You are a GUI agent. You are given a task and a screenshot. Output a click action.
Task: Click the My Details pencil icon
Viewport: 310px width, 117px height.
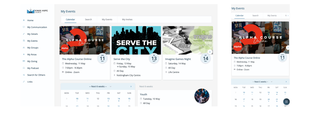pyautogui.click(x=24, y=34)
